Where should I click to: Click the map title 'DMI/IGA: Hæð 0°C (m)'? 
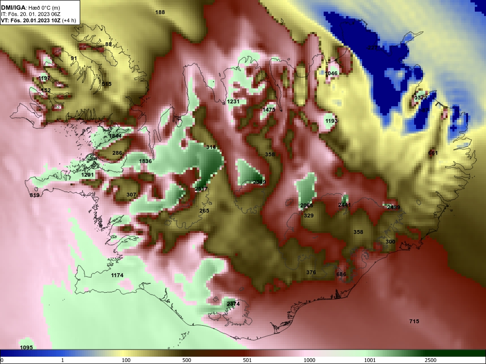pyautogui.click(x=30, y=8)
